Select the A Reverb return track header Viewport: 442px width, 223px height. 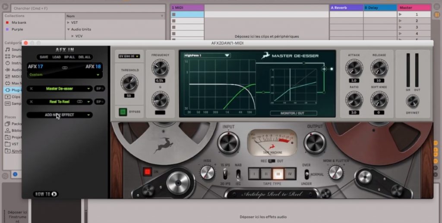[347, 8]
